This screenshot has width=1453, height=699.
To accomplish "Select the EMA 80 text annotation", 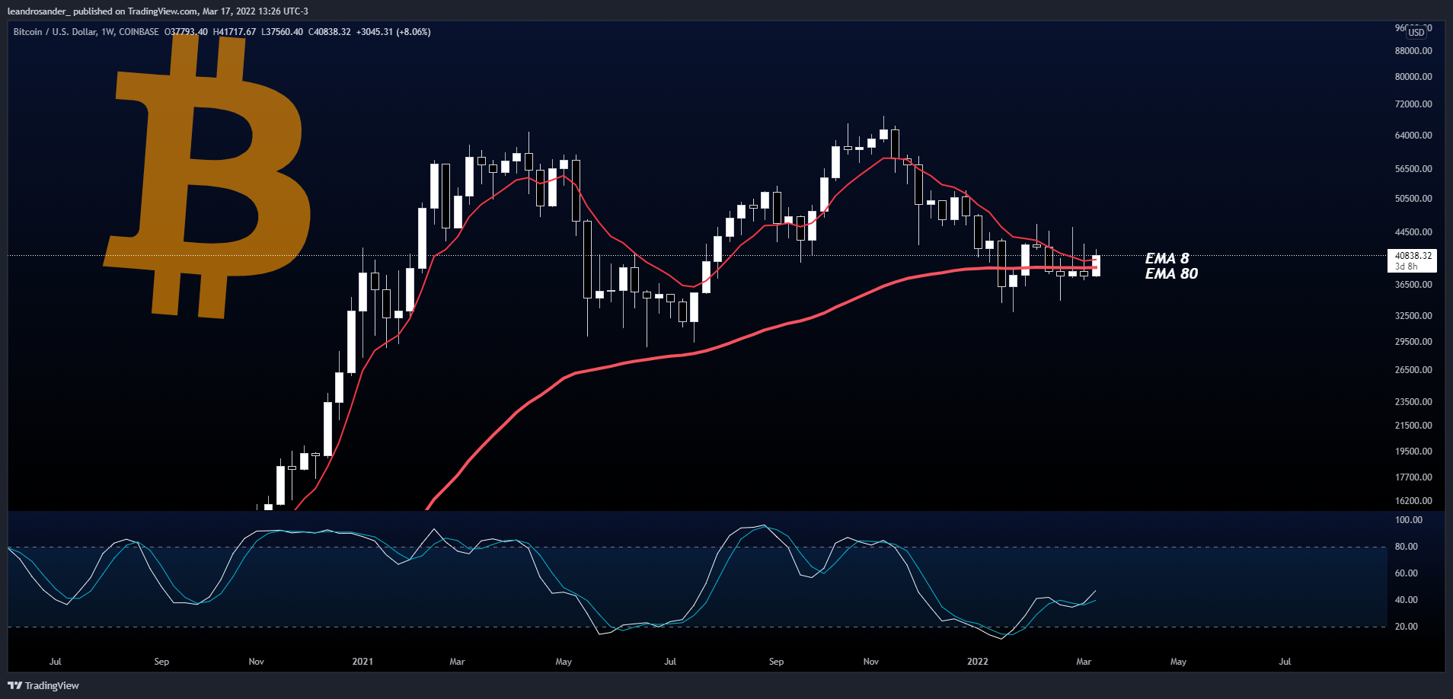I will click(1171, 273).
